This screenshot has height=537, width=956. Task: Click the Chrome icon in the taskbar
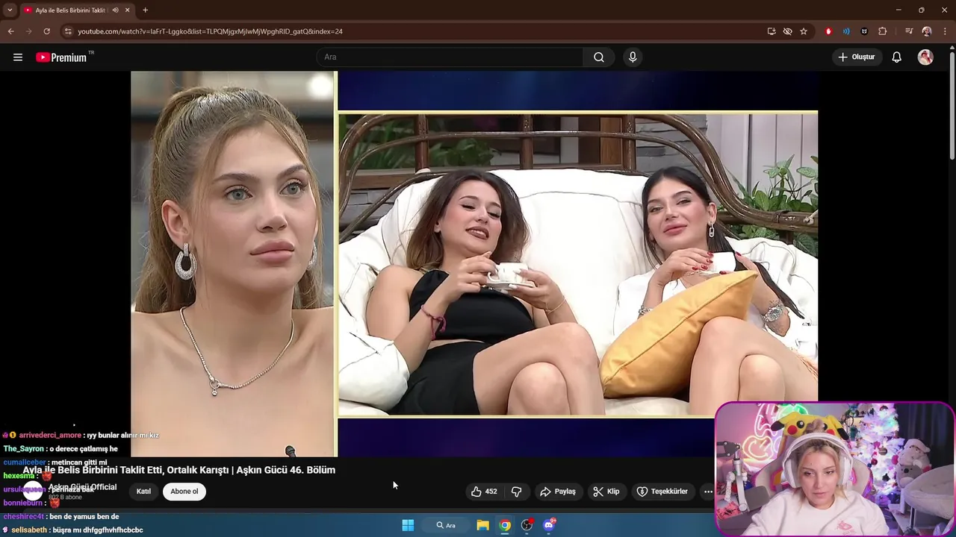pos(505,525)
